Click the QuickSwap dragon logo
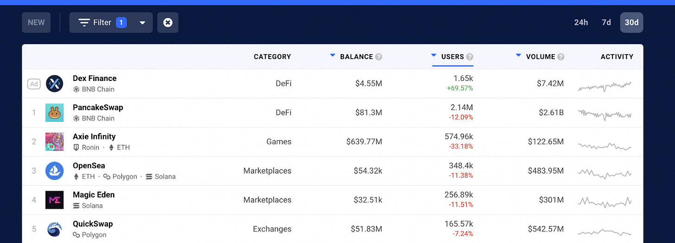The width and height of the screenshot is (675, 243). (x=54, y=229)
